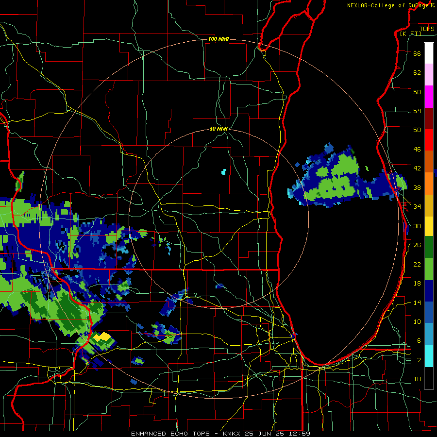Click the "14" legend value
This screenshot has width=437, height=437.
417,303
